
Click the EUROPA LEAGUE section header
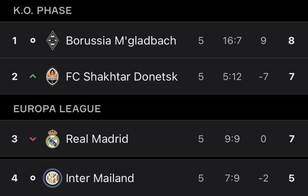point(57,109)
